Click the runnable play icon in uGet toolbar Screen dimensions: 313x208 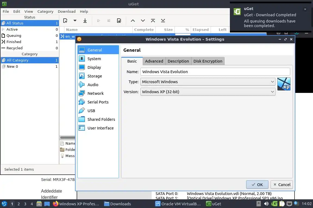(99, 21)
